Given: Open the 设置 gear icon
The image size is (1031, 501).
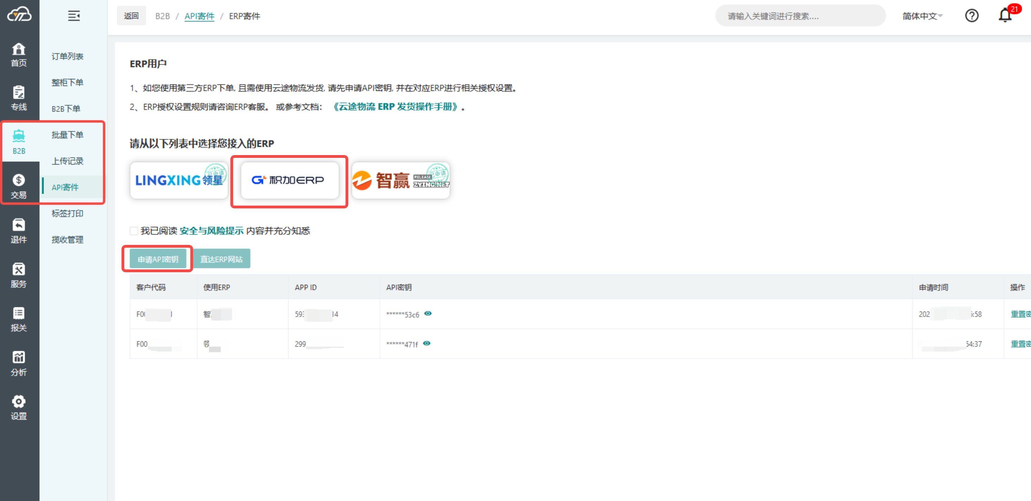Looking at the screenshot, I should tap(18, 401).
